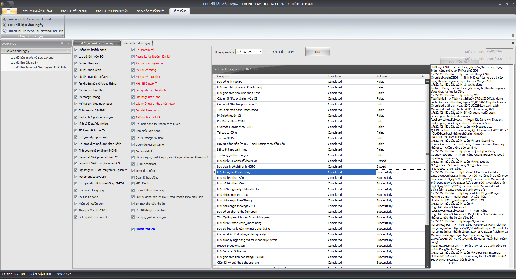Click ribbon icon for Lưu dữ liệu đầu ngày

[5, 25]
